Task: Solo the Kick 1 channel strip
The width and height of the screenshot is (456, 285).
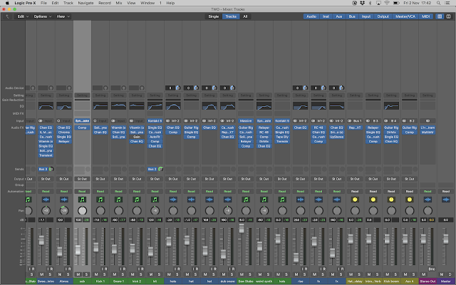Action: 105,274
